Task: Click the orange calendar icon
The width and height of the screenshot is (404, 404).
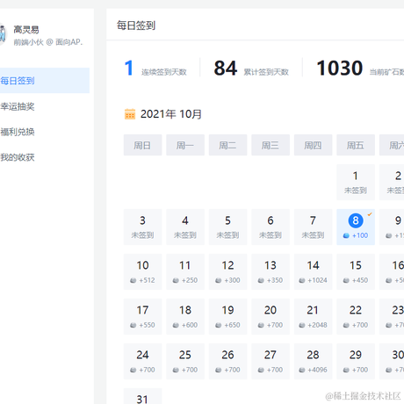Action: point(130,114)
